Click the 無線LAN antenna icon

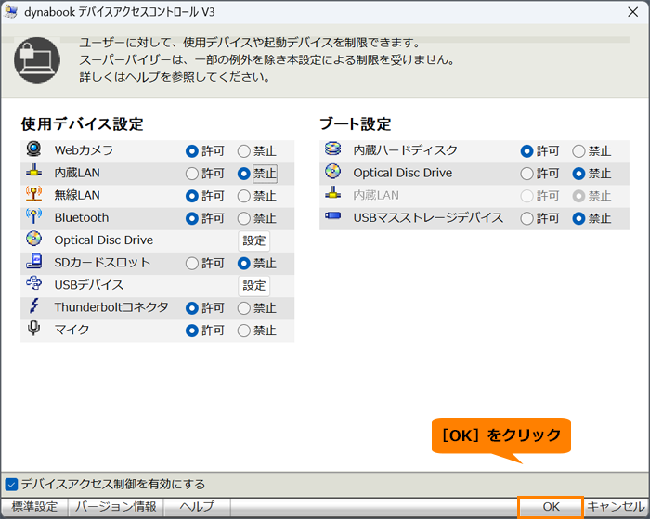pos(34,194)
